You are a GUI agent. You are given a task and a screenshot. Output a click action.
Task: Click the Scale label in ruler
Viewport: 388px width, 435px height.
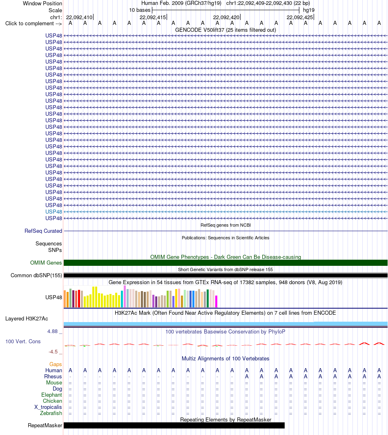pos(55,10)
